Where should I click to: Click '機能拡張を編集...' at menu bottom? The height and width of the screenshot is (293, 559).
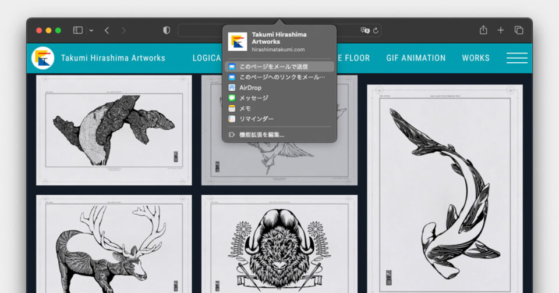261,135
